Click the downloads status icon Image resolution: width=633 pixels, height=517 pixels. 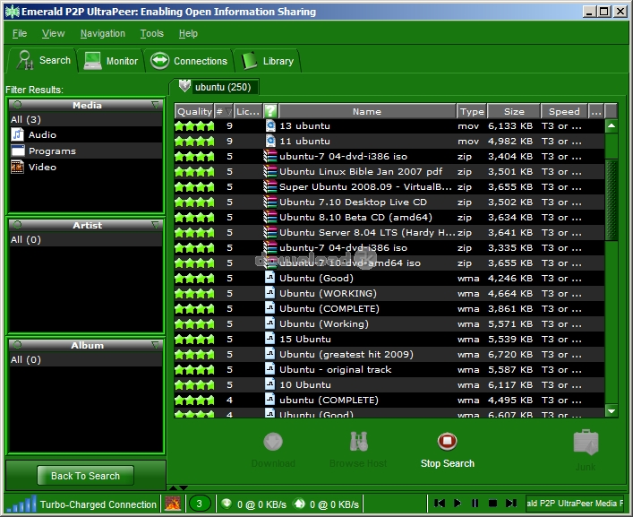point(227,504)
